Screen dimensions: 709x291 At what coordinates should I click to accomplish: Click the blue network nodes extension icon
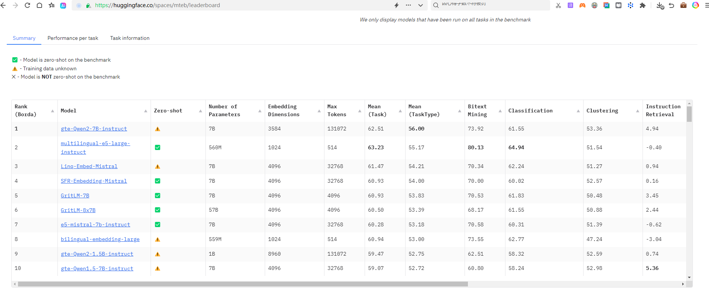(631, 5)
